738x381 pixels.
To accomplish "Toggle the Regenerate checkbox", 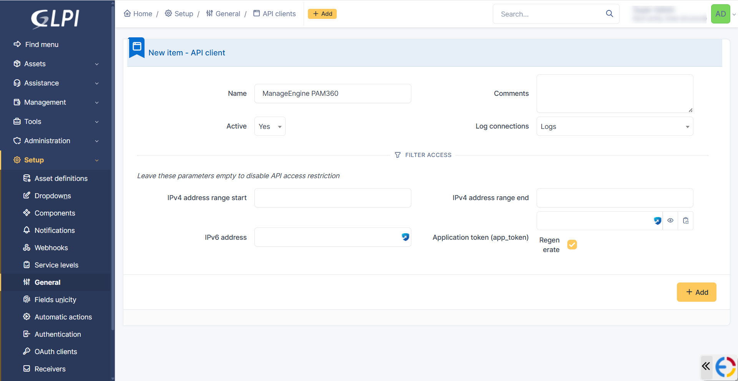I will [572, 244].
